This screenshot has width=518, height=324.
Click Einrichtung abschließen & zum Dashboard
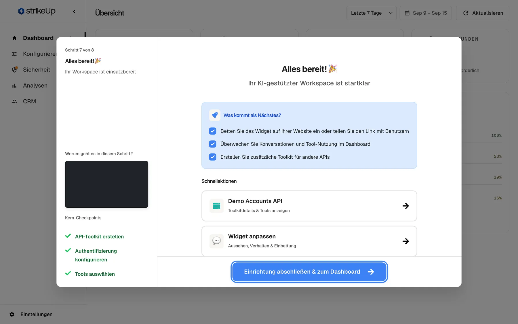coord(309,272)
